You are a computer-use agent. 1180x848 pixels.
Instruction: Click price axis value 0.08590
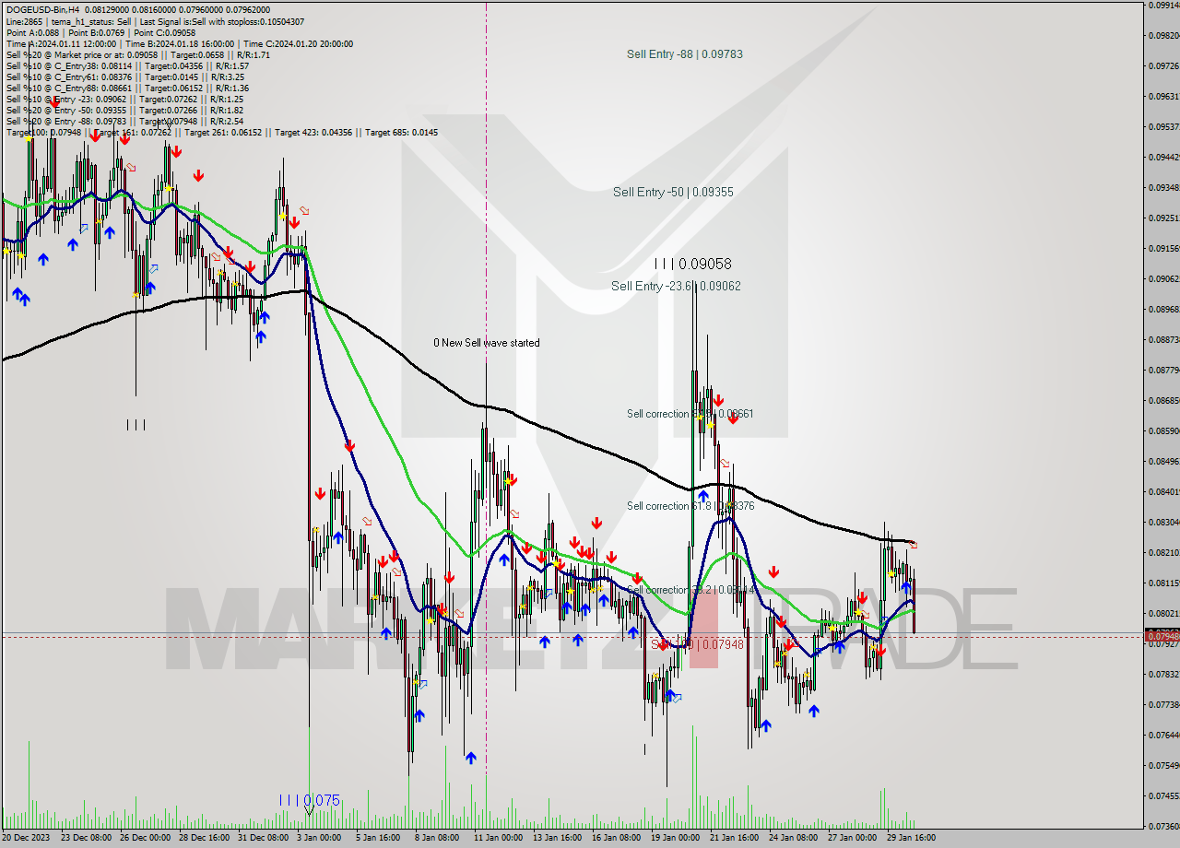pyautogui.click(x=1162, y=430)
